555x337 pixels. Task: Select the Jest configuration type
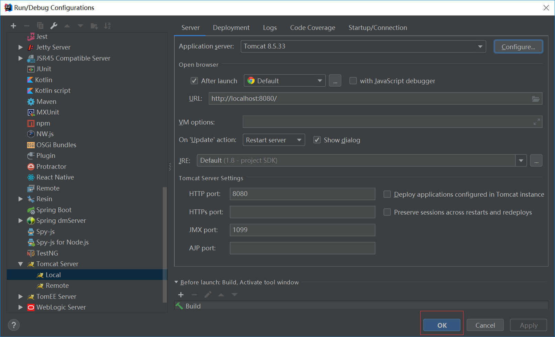point(42,36)
